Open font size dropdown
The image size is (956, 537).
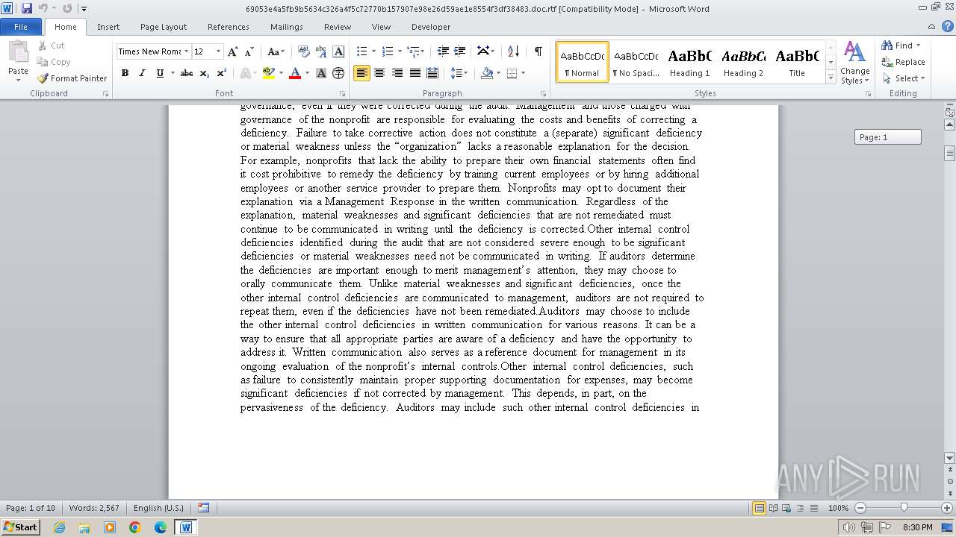point(219,51)
